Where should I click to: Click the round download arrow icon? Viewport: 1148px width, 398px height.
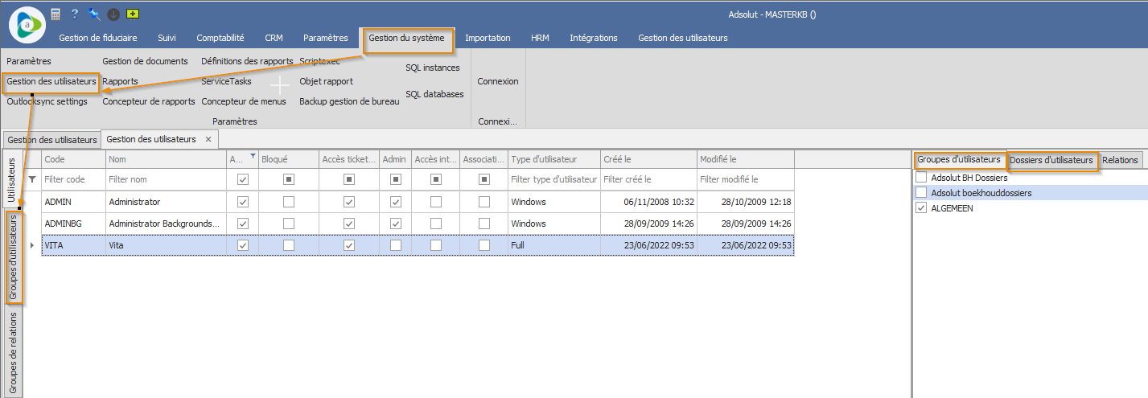113,14
